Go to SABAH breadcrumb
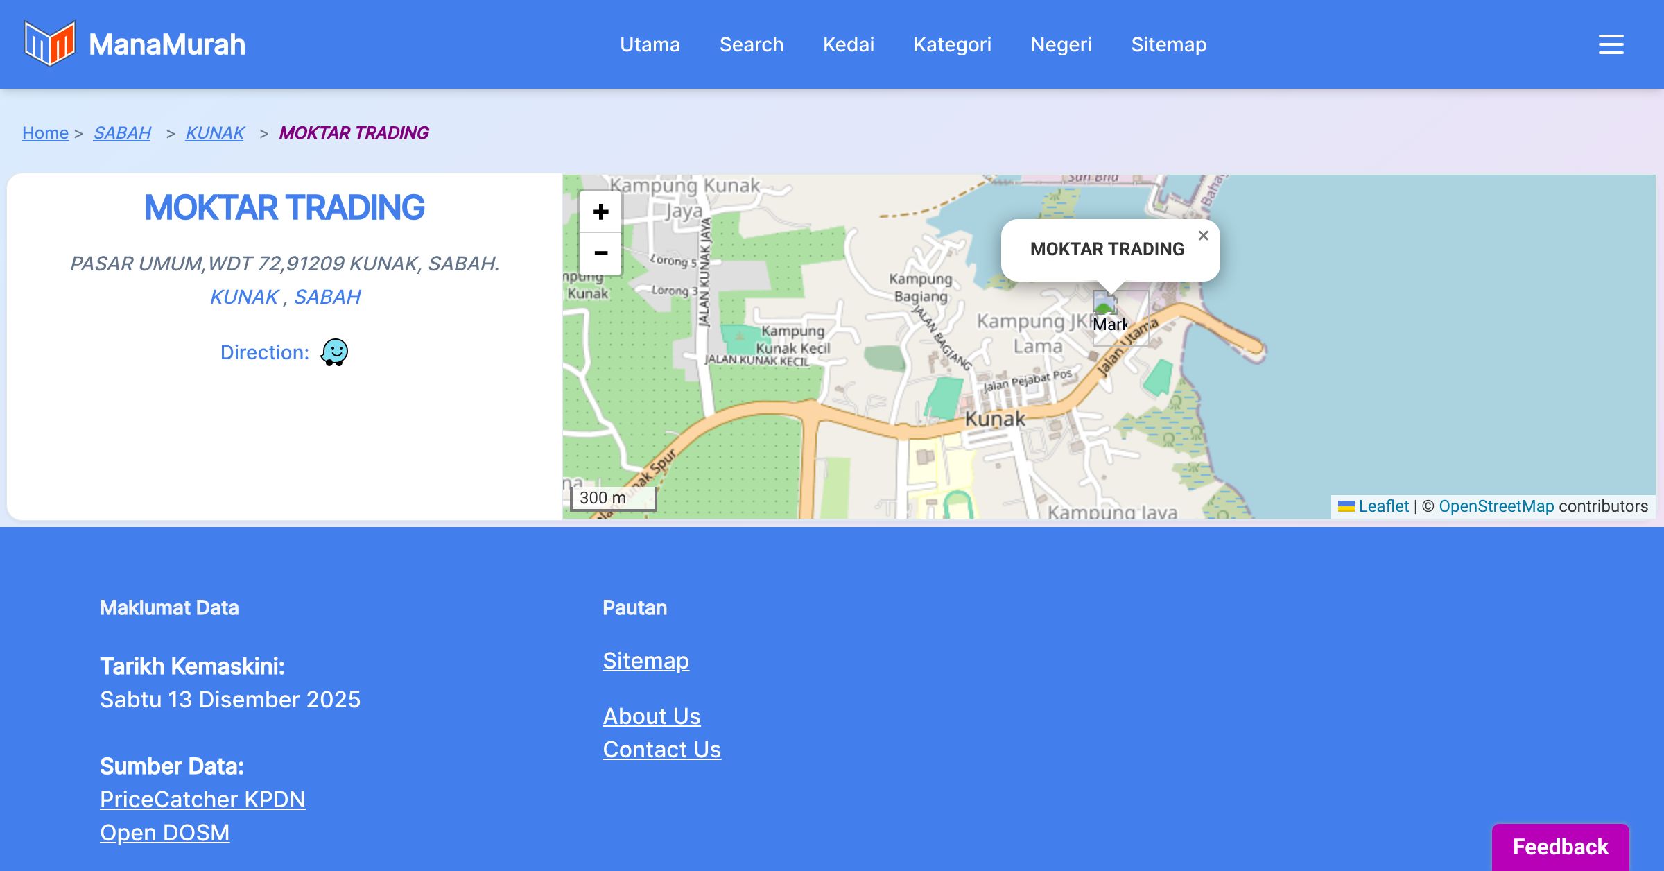Image resolution: width=1664 pixels, height=871 pixels. [x=122, y=132]
